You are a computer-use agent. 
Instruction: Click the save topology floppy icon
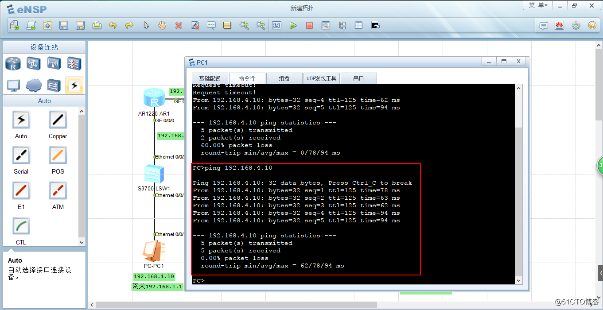64,25
